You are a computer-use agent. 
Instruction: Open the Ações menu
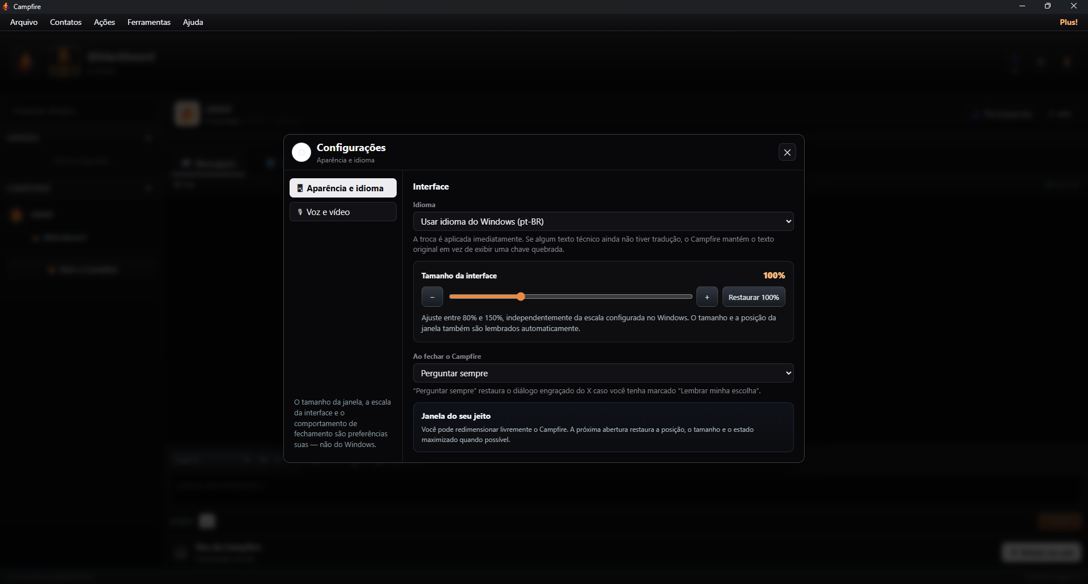104,22
